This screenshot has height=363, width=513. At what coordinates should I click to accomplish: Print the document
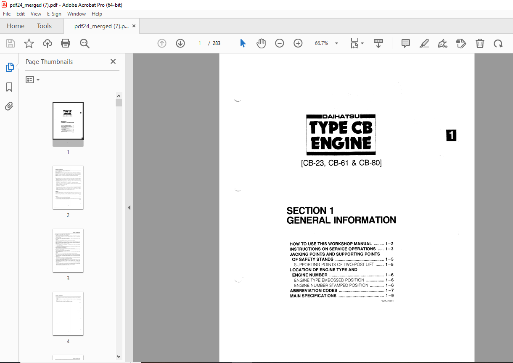[66, 43]
